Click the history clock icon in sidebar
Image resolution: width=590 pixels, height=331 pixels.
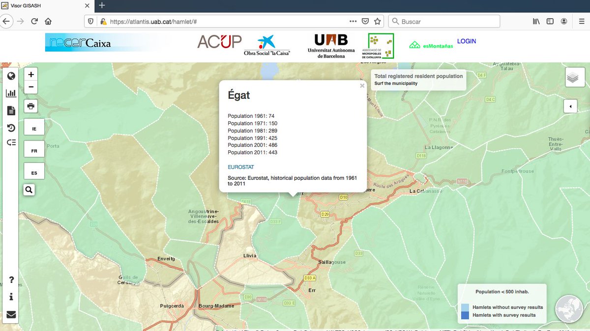click(11, 128)
